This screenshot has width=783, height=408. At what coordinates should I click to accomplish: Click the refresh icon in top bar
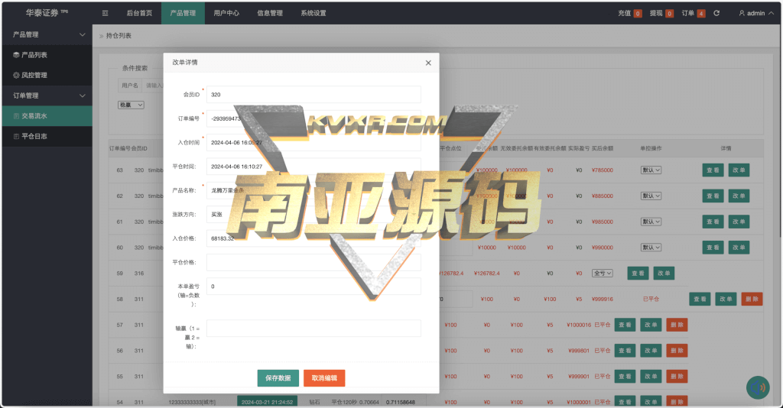click(716, 13)
